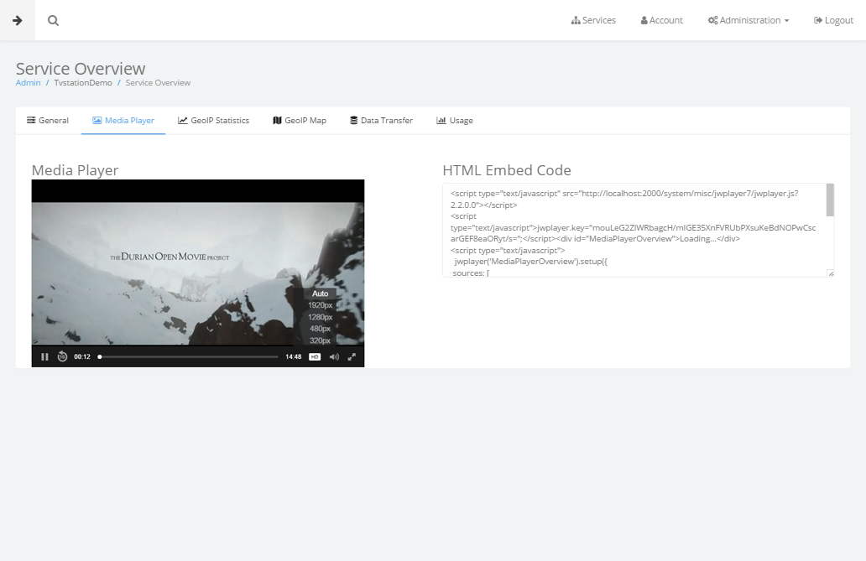Viewport: 866px width, 561px height.
Task: Open the GeoIP Statistics tab
Action: pyautogui.click(x=213, y=121)
